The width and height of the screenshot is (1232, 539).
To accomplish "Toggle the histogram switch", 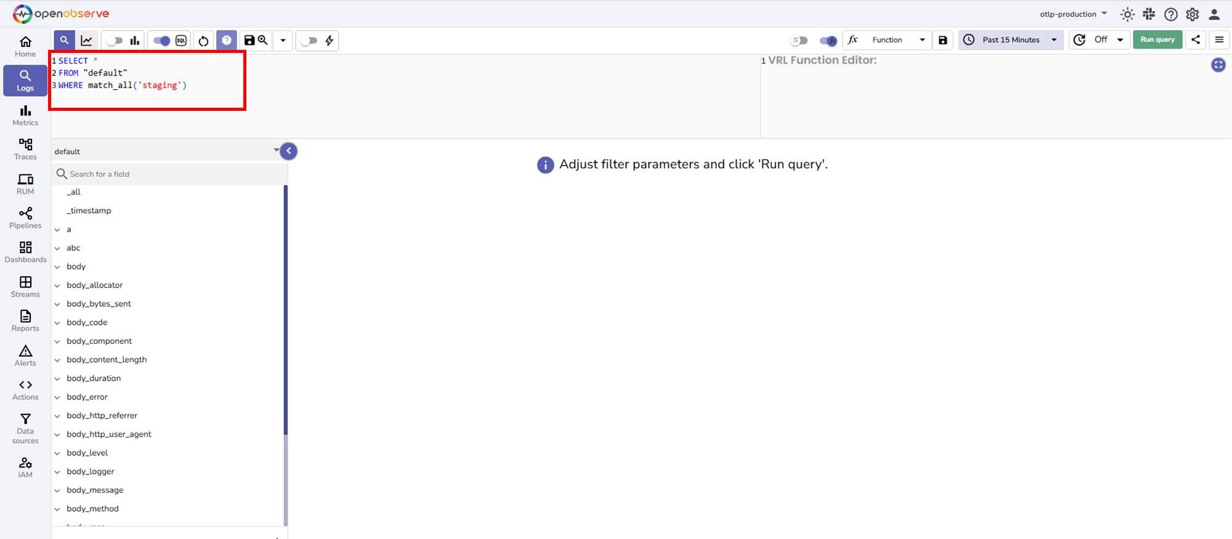I will pyautogui.click(x=115, y=41).
